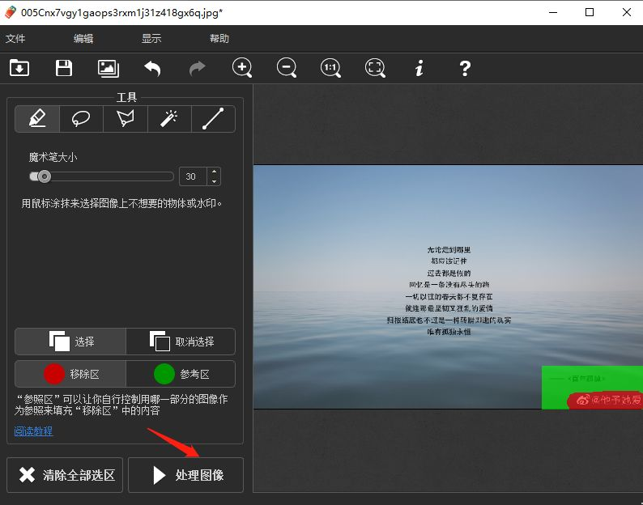Toggle 取消选择 deselect mode
The width and height of the screenshot is (643, 505).
pos(181,342)
